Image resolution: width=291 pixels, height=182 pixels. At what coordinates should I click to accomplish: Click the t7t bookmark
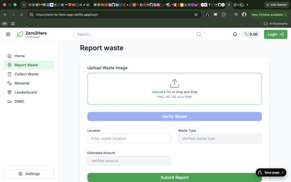(4, 23)
